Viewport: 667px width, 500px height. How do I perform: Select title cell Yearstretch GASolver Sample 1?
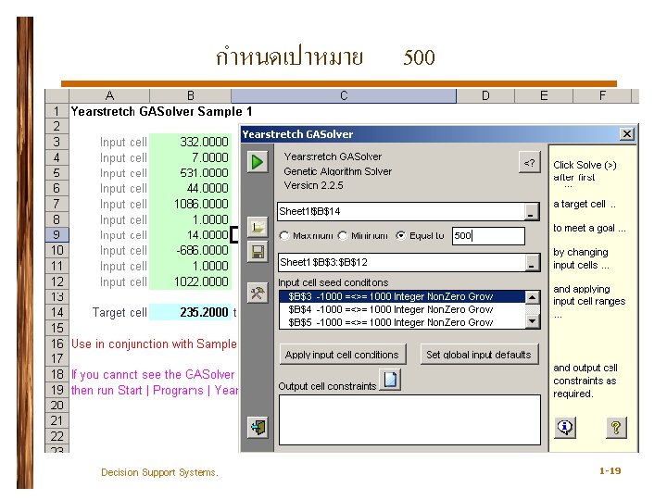[161, 112]
